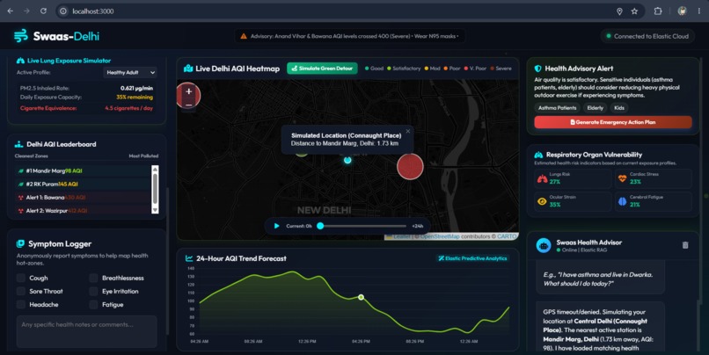
Task: Select the Kids tag
Action: click(619, 108)
